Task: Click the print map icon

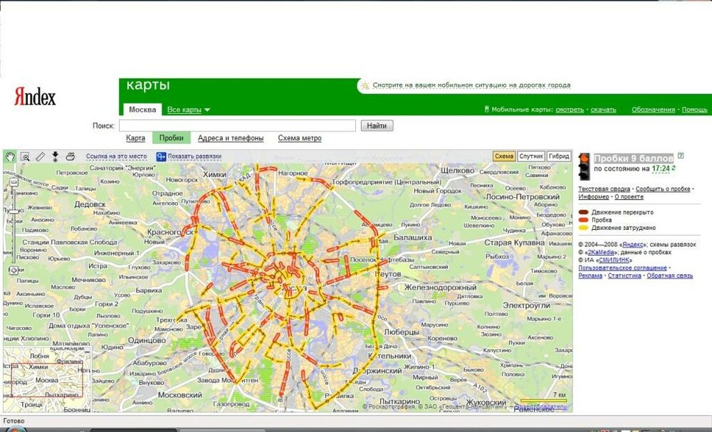Action: coord(70,157)
